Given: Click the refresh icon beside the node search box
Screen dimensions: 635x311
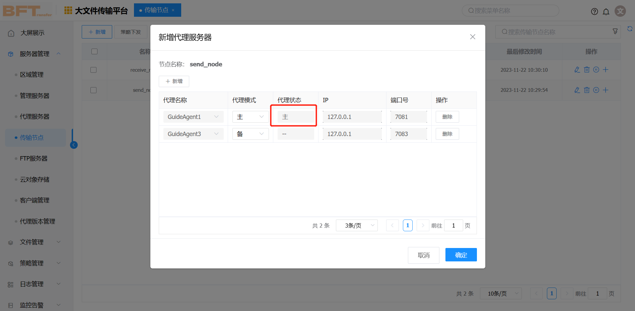Looking at the screenshot, I should (630, 29).
